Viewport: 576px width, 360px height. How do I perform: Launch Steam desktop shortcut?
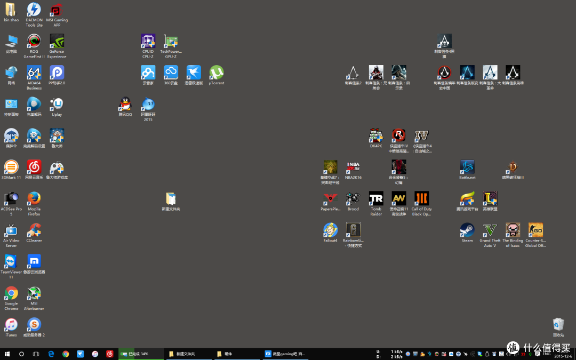click(x=467, y=233)
